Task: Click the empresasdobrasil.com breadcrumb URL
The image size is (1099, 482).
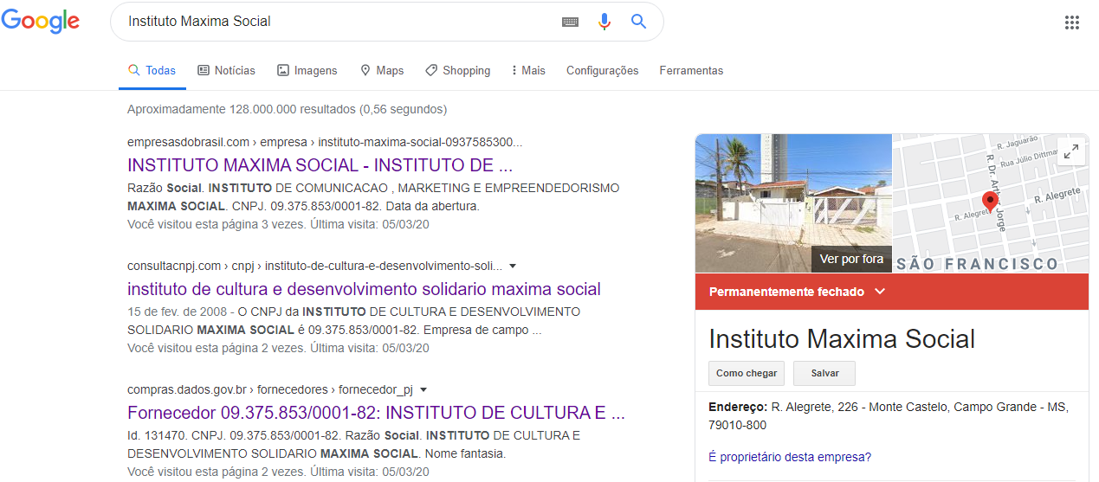Action: pyautogui.click(x=325, y=142)
